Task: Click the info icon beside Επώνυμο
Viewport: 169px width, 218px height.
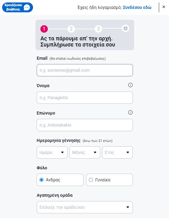Action: click(130, 112)
